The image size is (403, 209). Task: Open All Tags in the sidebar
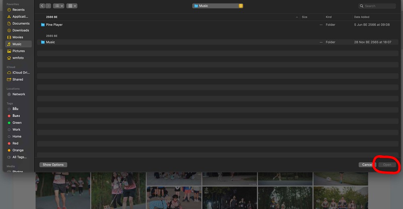tap(19, 157)
